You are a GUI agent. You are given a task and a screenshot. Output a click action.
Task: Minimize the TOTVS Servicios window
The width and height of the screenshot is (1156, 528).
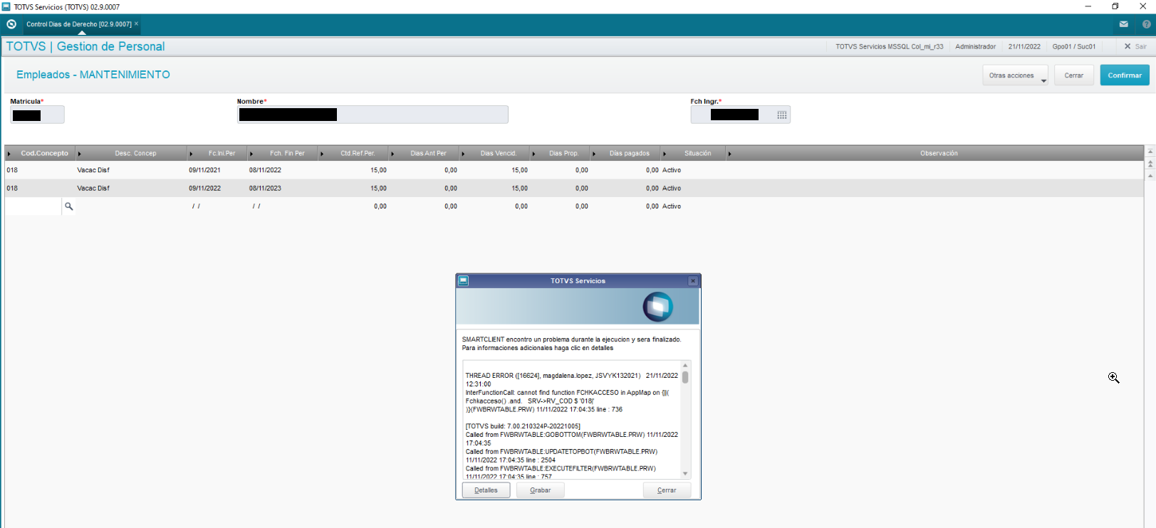tap(1088, 6)
